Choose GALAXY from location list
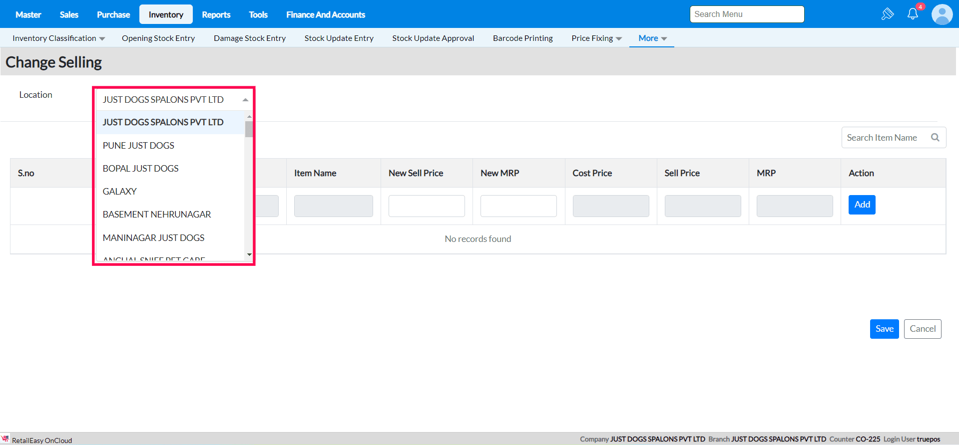Screen dimensions: 959x445 point(170,192)
